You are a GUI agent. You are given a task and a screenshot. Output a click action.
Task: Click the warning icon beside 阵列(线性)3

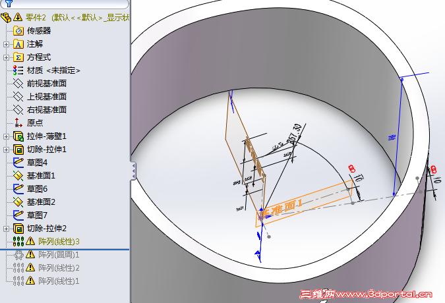pos(30,241)
